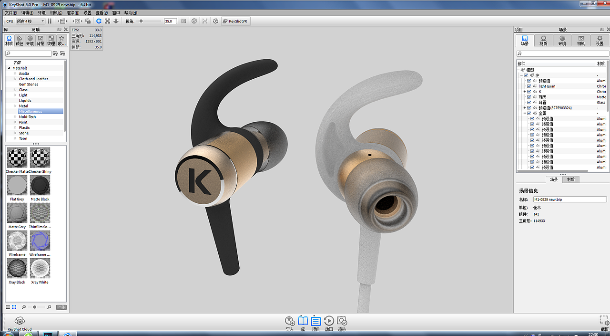This screenshot has width=610, height=336.
Task: Toggle checkbox for 耳丙 part
Action: (529, 97)
